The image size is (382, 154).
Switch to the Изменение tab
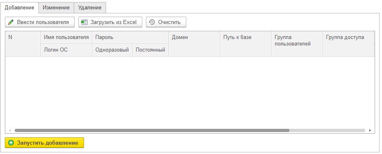click(56, 8)
